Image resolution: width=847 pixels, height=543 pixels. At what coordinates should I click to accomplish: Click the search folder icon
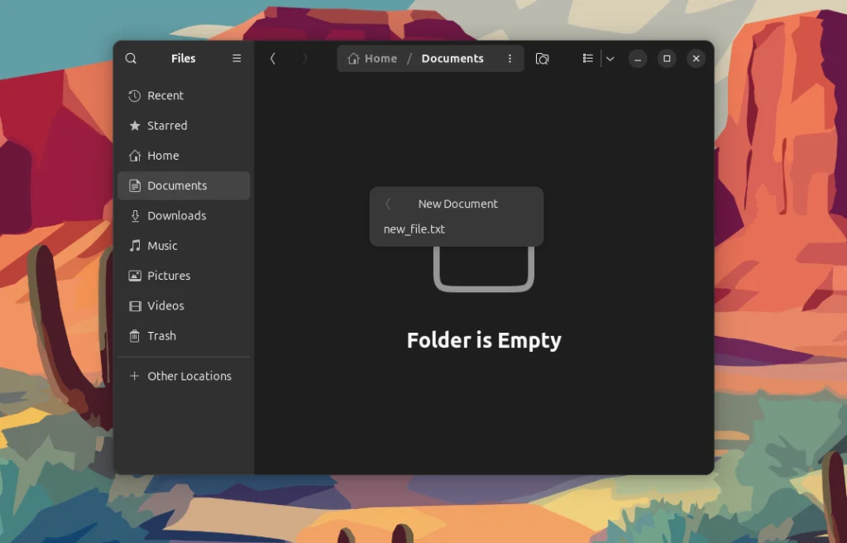542,59
